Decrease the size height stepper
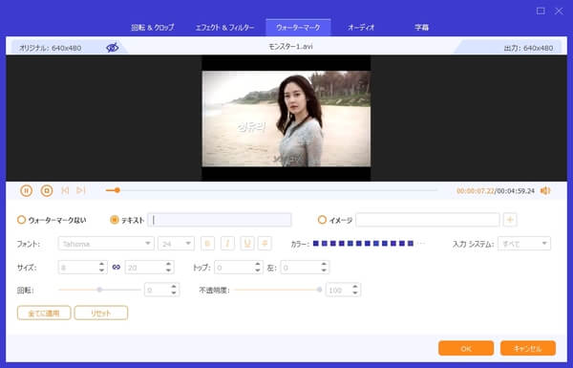Viewport: 573px width, 368px height. point(168,271)
